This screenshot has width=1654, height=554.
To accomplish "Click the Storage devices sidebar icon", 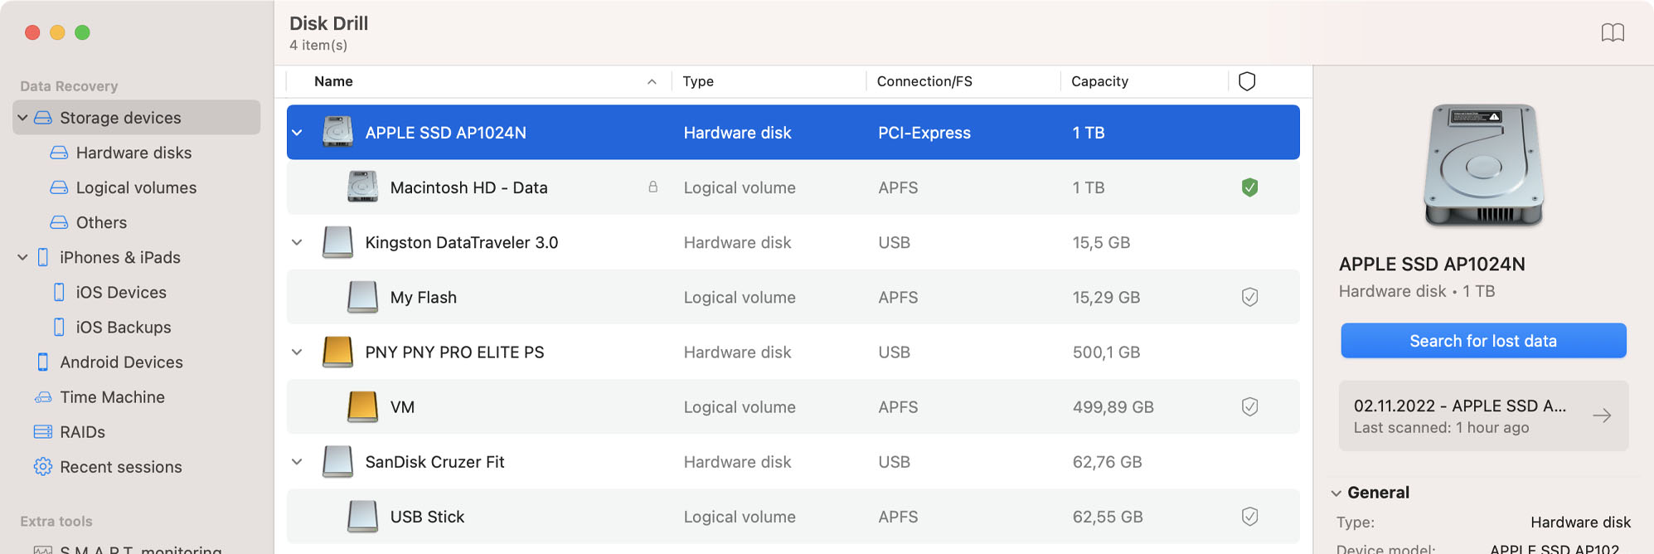I will tap(43, 118).
